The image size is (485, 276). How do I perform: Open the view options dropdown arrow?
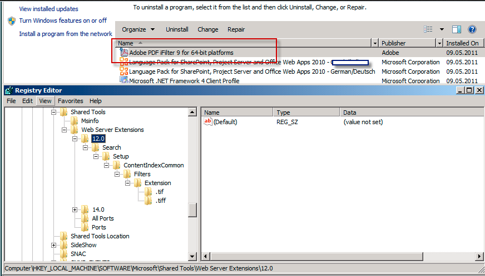click(442, 29)
